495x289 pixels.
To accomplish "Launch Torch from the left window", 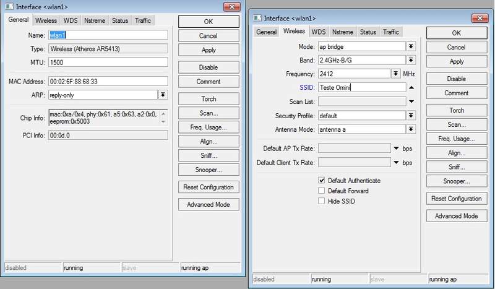I will point(209,99).
